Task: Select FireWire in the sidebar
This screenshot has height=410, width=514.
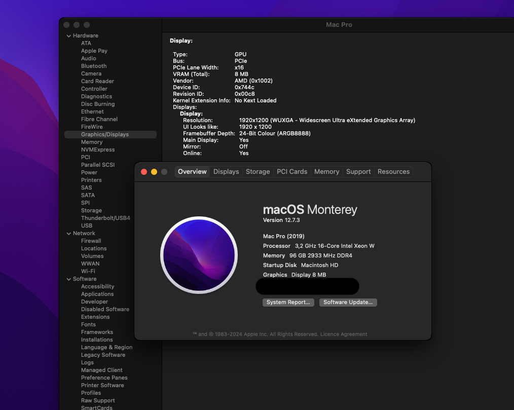Action: tap(92, 127)
